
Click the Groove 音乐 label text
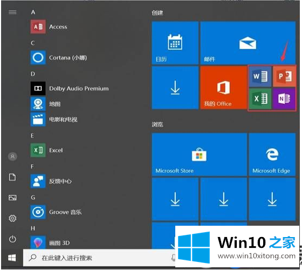pos(65,212)
